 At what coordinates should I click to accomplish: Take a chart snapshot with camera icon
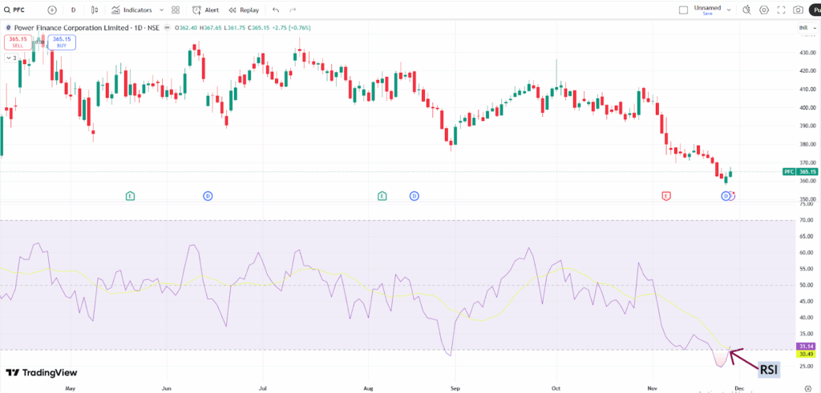click(798, 10)
